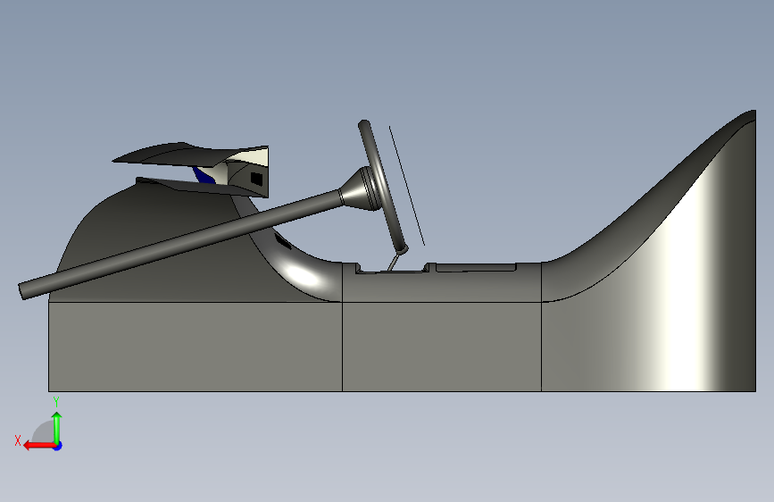The width and height of the screenshot is (774, 502).
Task: Select the blue part inside the dashboard pod
Action: [204, 175]
